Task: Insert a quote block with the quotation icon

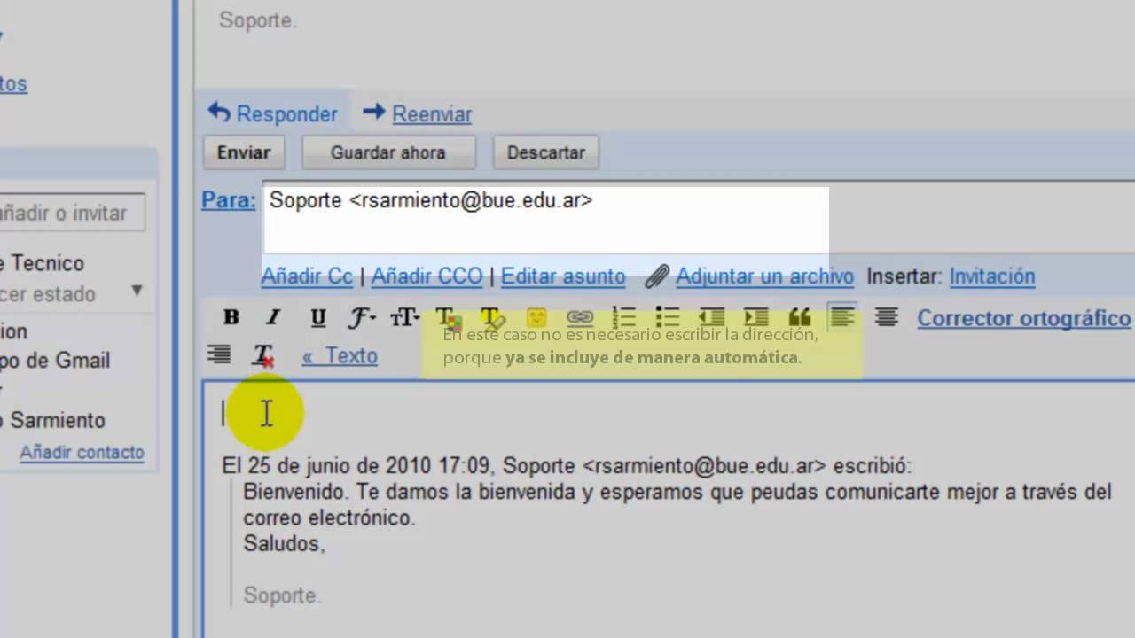Action: 799,316
